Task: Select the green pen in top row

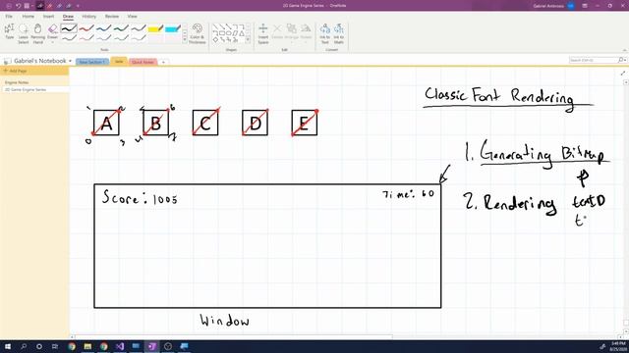Action: click(121, 28)
